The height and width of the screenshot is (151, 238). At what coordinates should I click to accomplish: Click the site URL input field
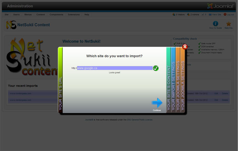click(x=115, y=68)
